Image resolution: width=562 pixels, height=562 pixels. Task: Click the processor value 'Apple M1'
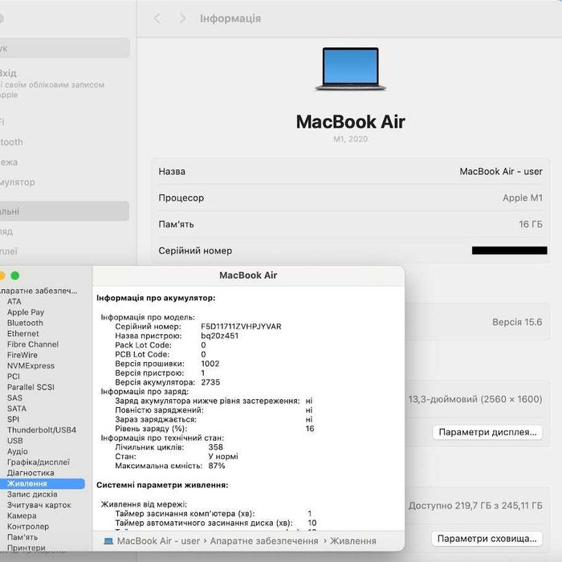point(523,198)
